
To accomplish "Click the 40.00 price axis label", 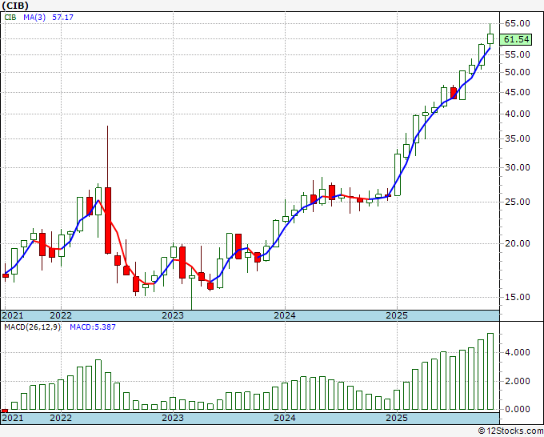I will point(518,114).
